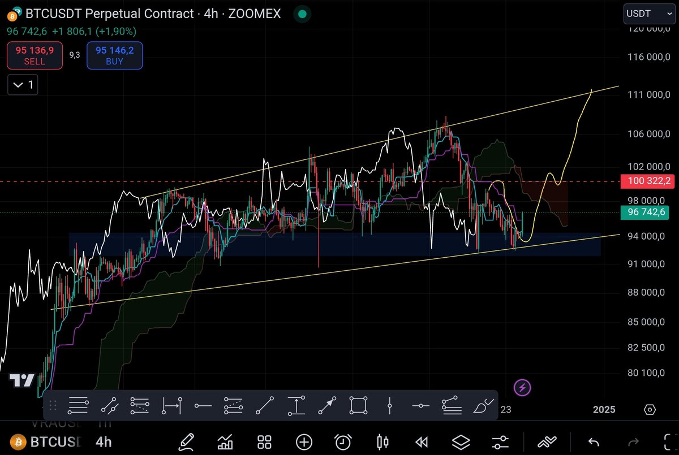Choose the Rectangle shape tool
679x455 pixels.
click(x=358, y=405)
